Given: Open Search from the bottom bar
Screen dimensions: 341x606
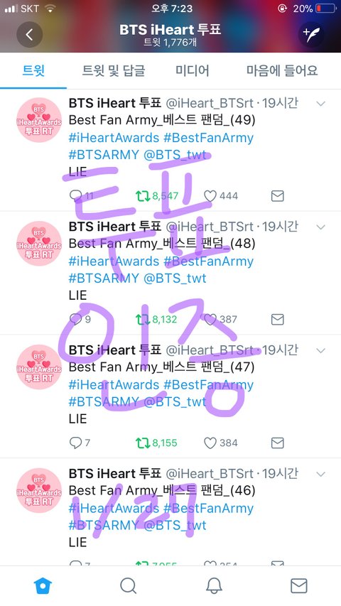Looking at the screenshot, I should pos(128,586).
